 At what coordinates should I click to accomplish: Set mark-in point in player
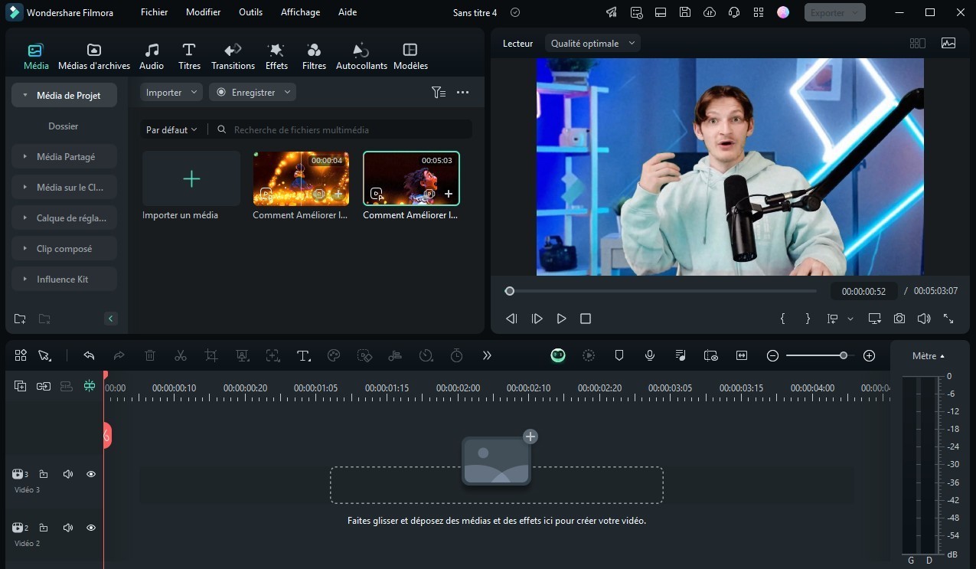click(782, 319)
